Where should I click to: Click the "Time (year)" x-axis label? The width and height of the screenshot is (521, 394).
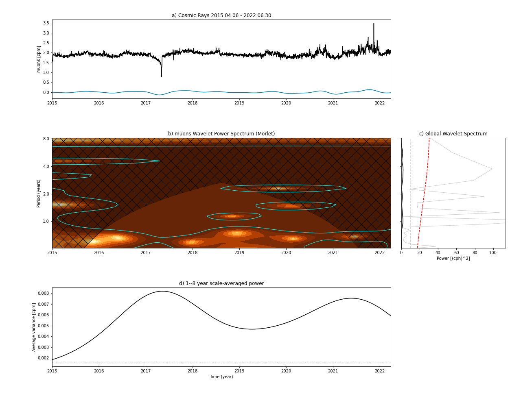(221, 377)
